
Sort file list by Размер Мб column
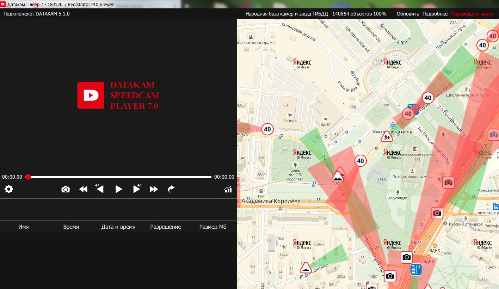pos(213,227)
